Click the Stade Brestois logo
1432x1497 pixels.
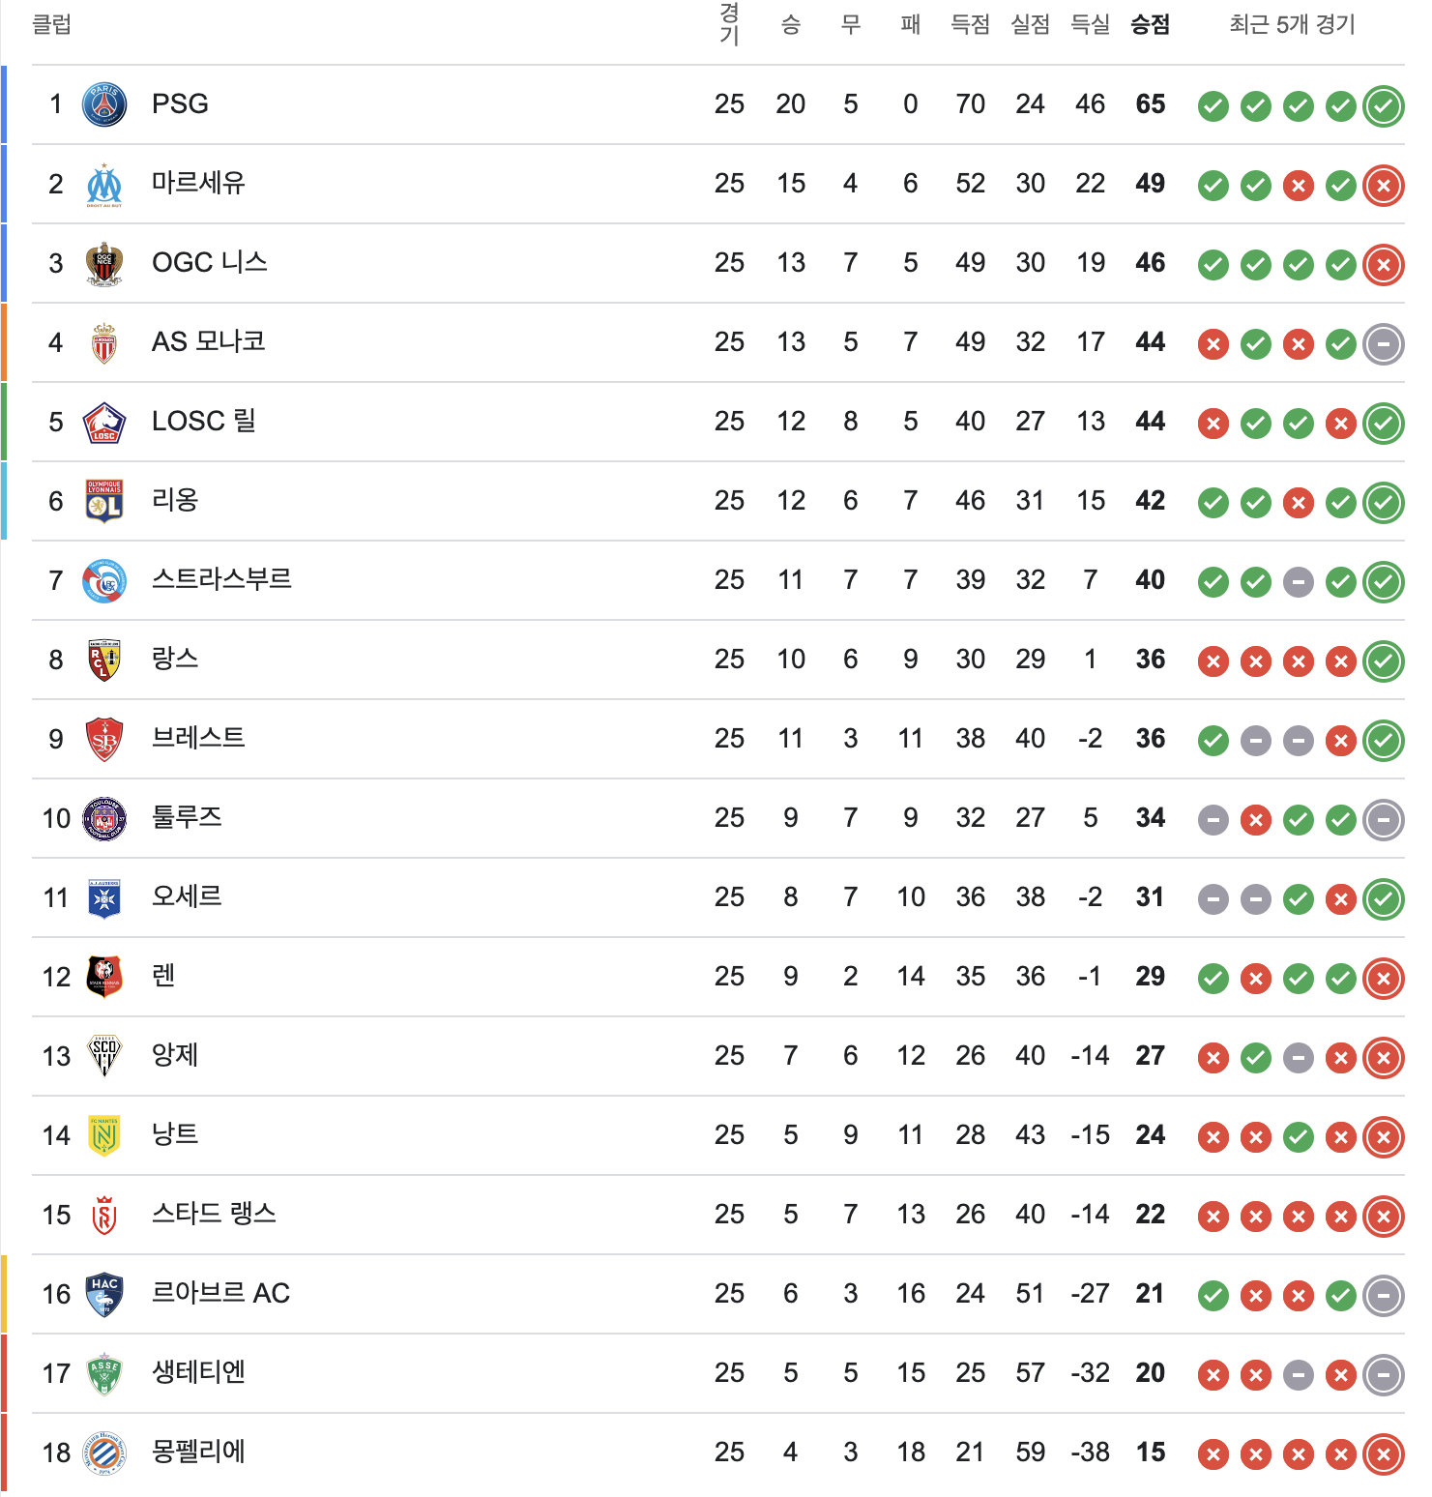[104, 739]
